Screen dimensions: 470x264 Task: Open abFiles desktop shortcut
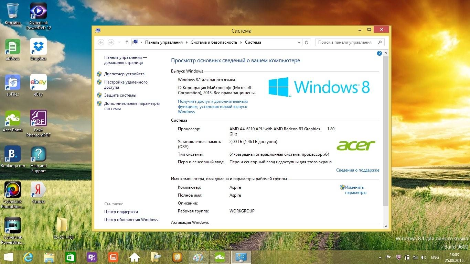click(x=13, y=85)
